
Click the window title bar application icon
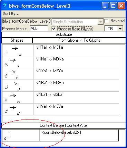coord(5,5)
